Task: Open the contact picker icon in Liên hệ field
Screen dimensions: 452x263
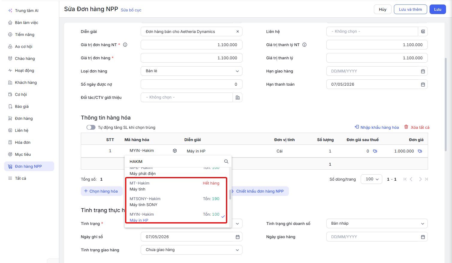Action: point(423,31)
